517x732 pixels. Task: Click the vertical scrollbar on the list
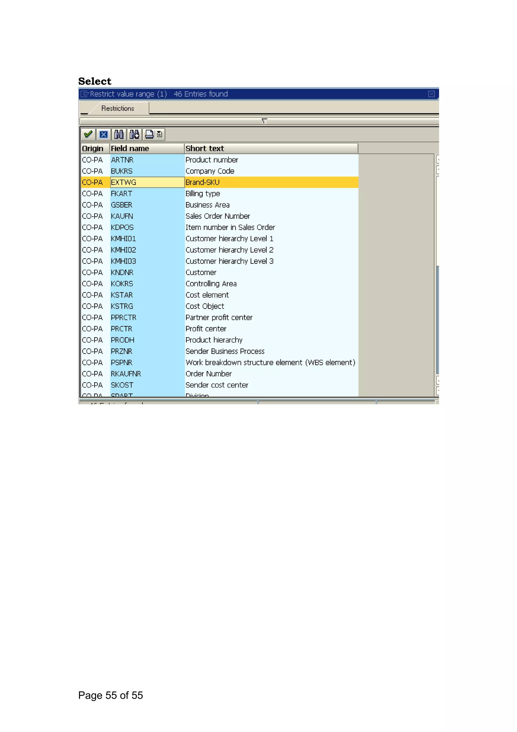(438, 319)
